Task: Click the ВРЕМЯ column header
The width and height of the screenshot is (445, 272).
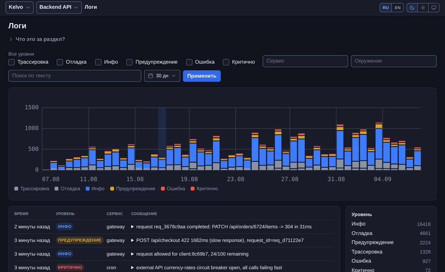Action: pos(21,214)
